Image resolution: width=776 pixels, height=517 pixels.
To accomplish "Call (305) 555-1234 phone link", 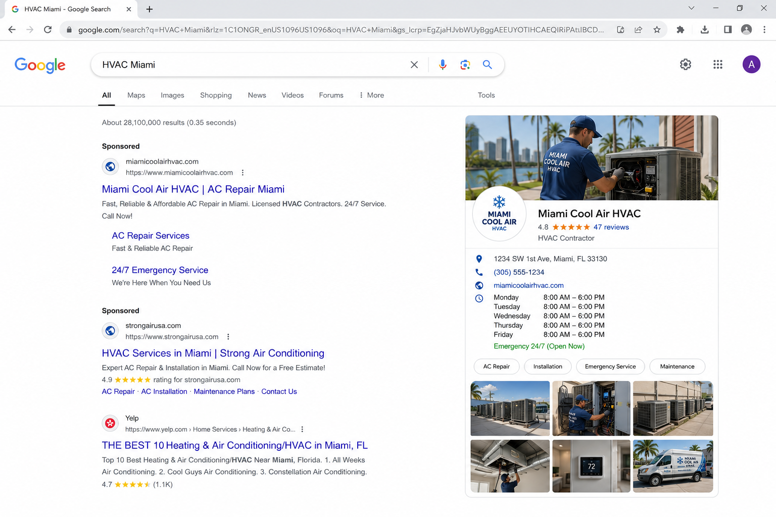I will click(519, 272).
